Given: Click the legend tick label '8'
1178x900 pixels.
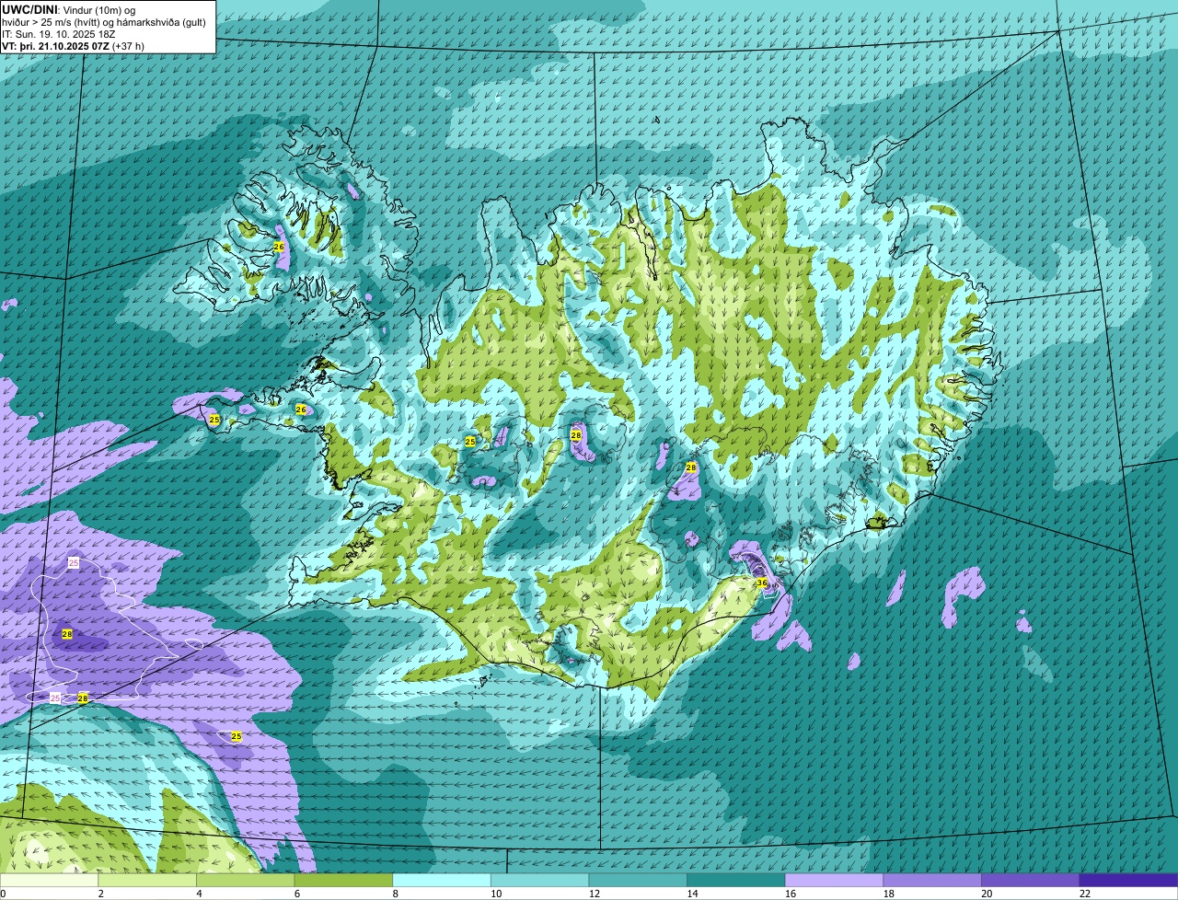Looking at the screenshot, I should 395,894.
